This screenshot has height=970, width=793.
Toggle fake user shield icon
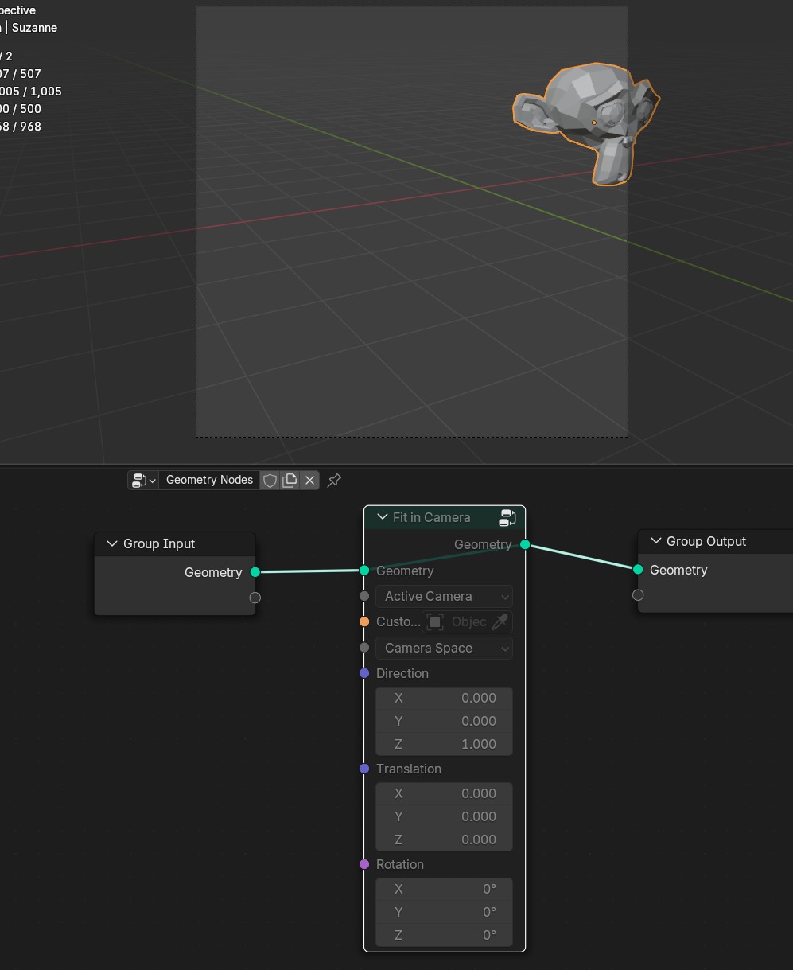coord(270,480)
